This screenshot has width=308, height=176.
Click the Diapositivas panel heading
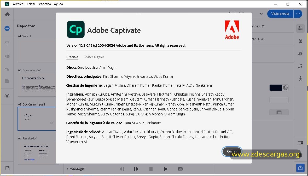click(x=26, y=26)
